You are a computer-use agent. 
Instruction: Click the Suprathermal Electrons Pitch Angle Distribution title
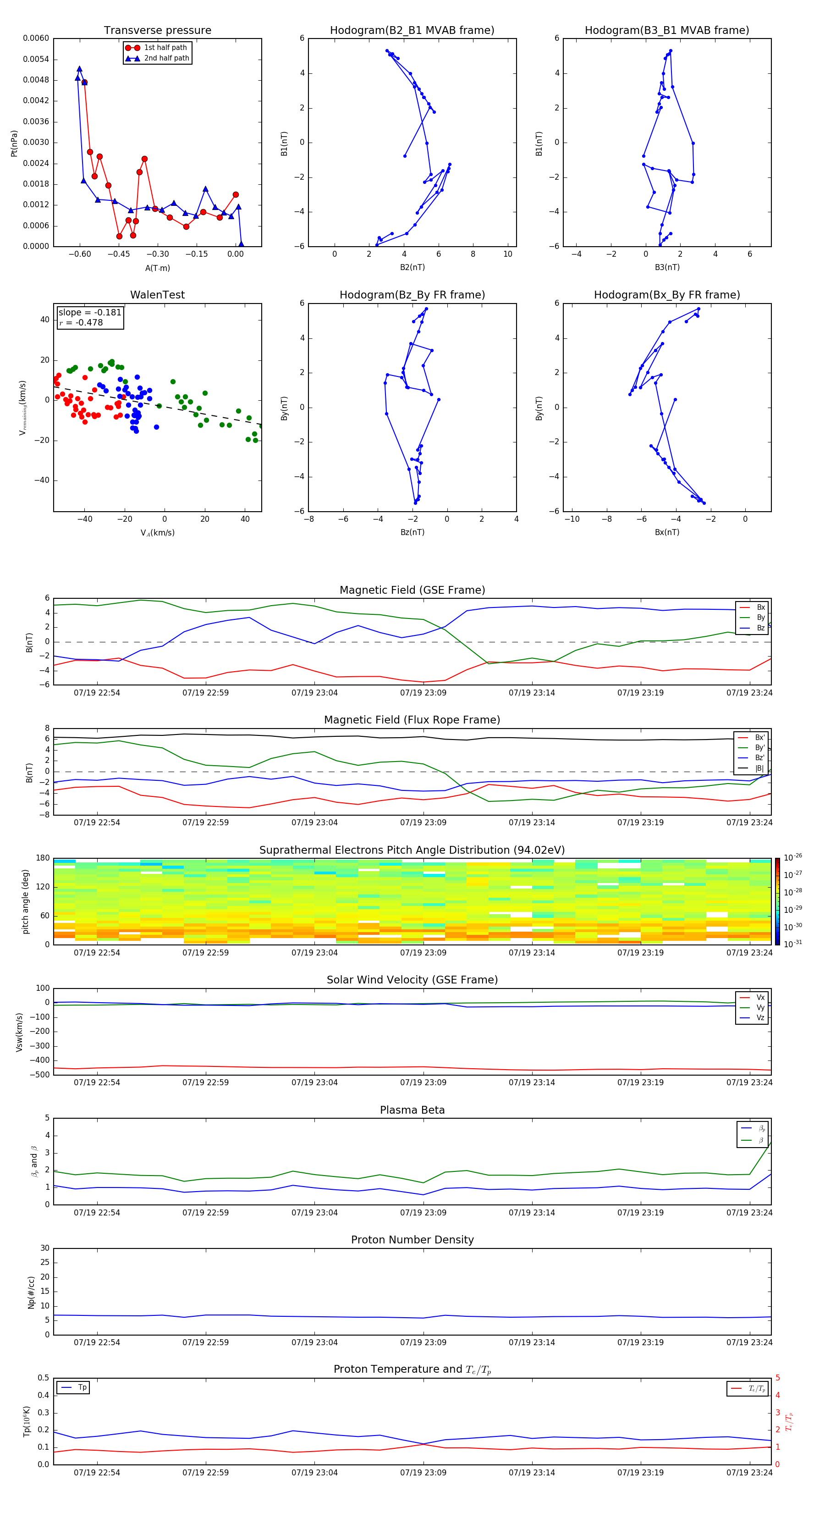tap(412, 850)
